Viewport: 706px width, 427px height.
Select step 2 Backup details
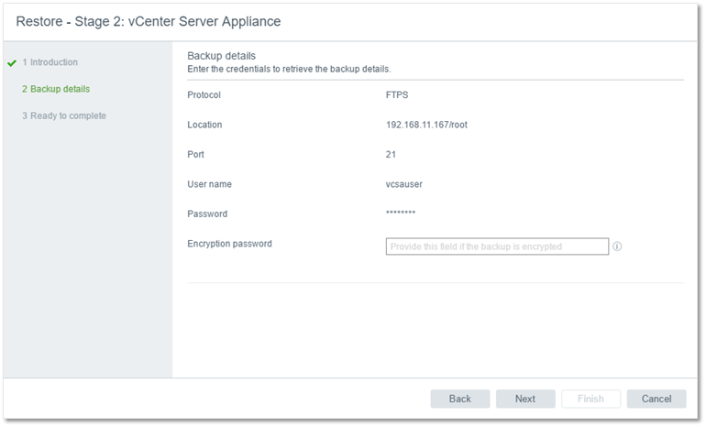pos(56,89)
